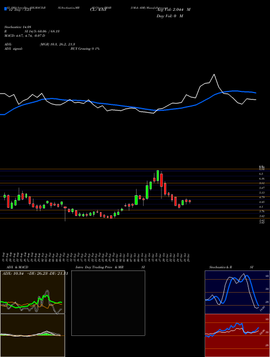Click the 'CL: 4.63' closing price text
This screenshot has height=357, width=270.
[98, 10]
